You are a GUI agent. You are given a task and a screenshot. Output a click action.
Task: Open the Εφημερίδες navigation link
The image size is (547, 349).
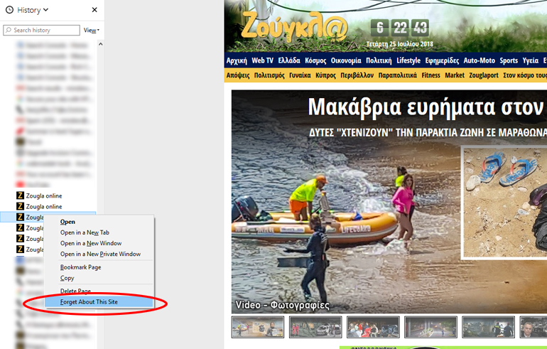pos(442,60)
